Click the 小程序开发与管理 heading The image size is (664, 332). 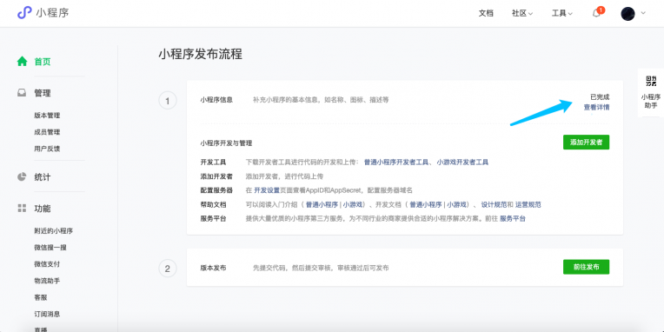pos(226,143)
